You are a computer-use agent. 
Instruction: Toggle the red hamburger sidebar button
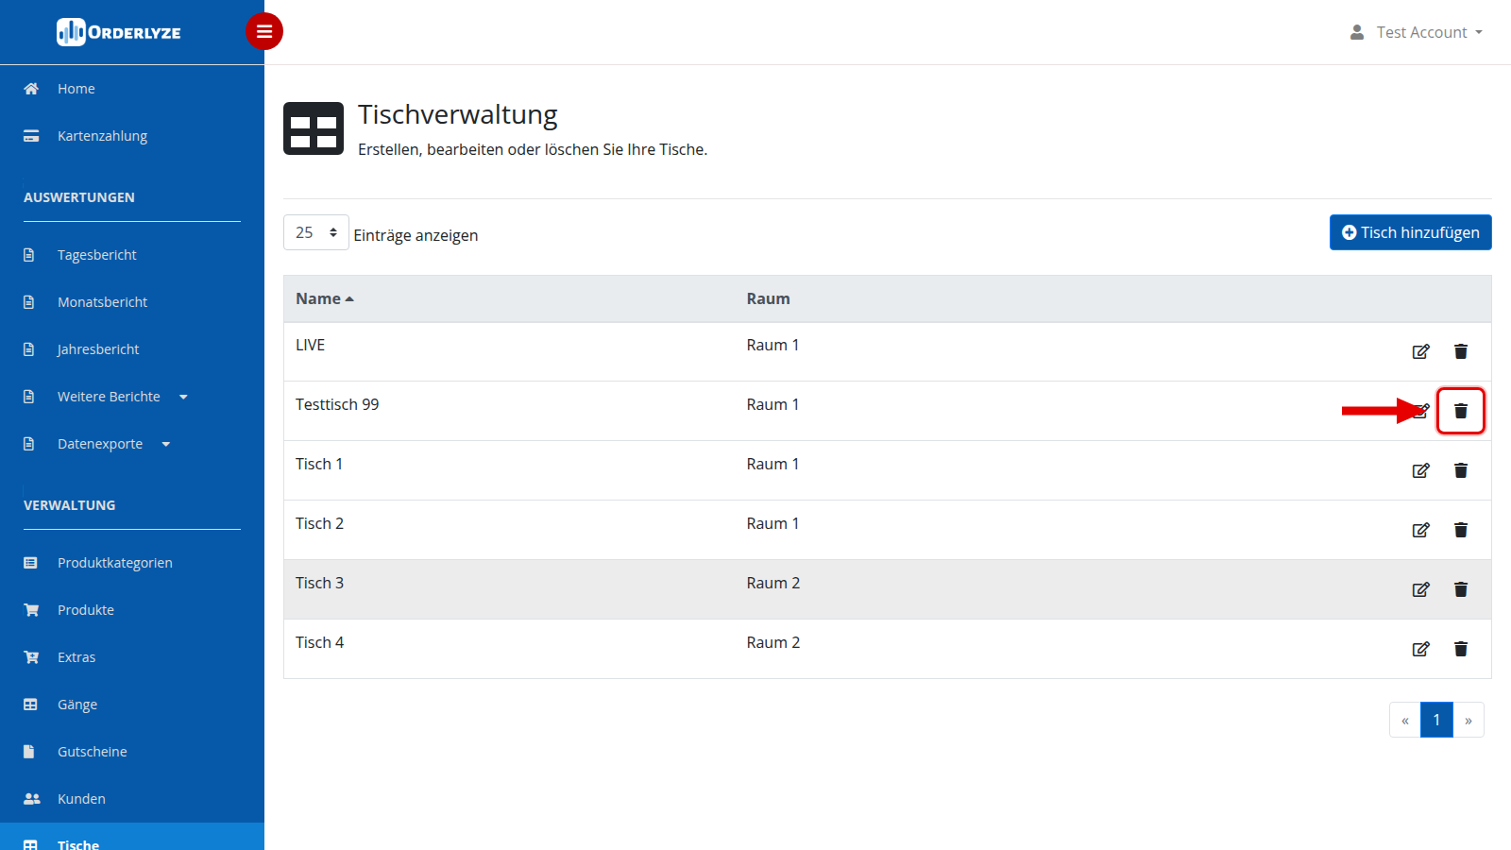[x=264, y=31]
